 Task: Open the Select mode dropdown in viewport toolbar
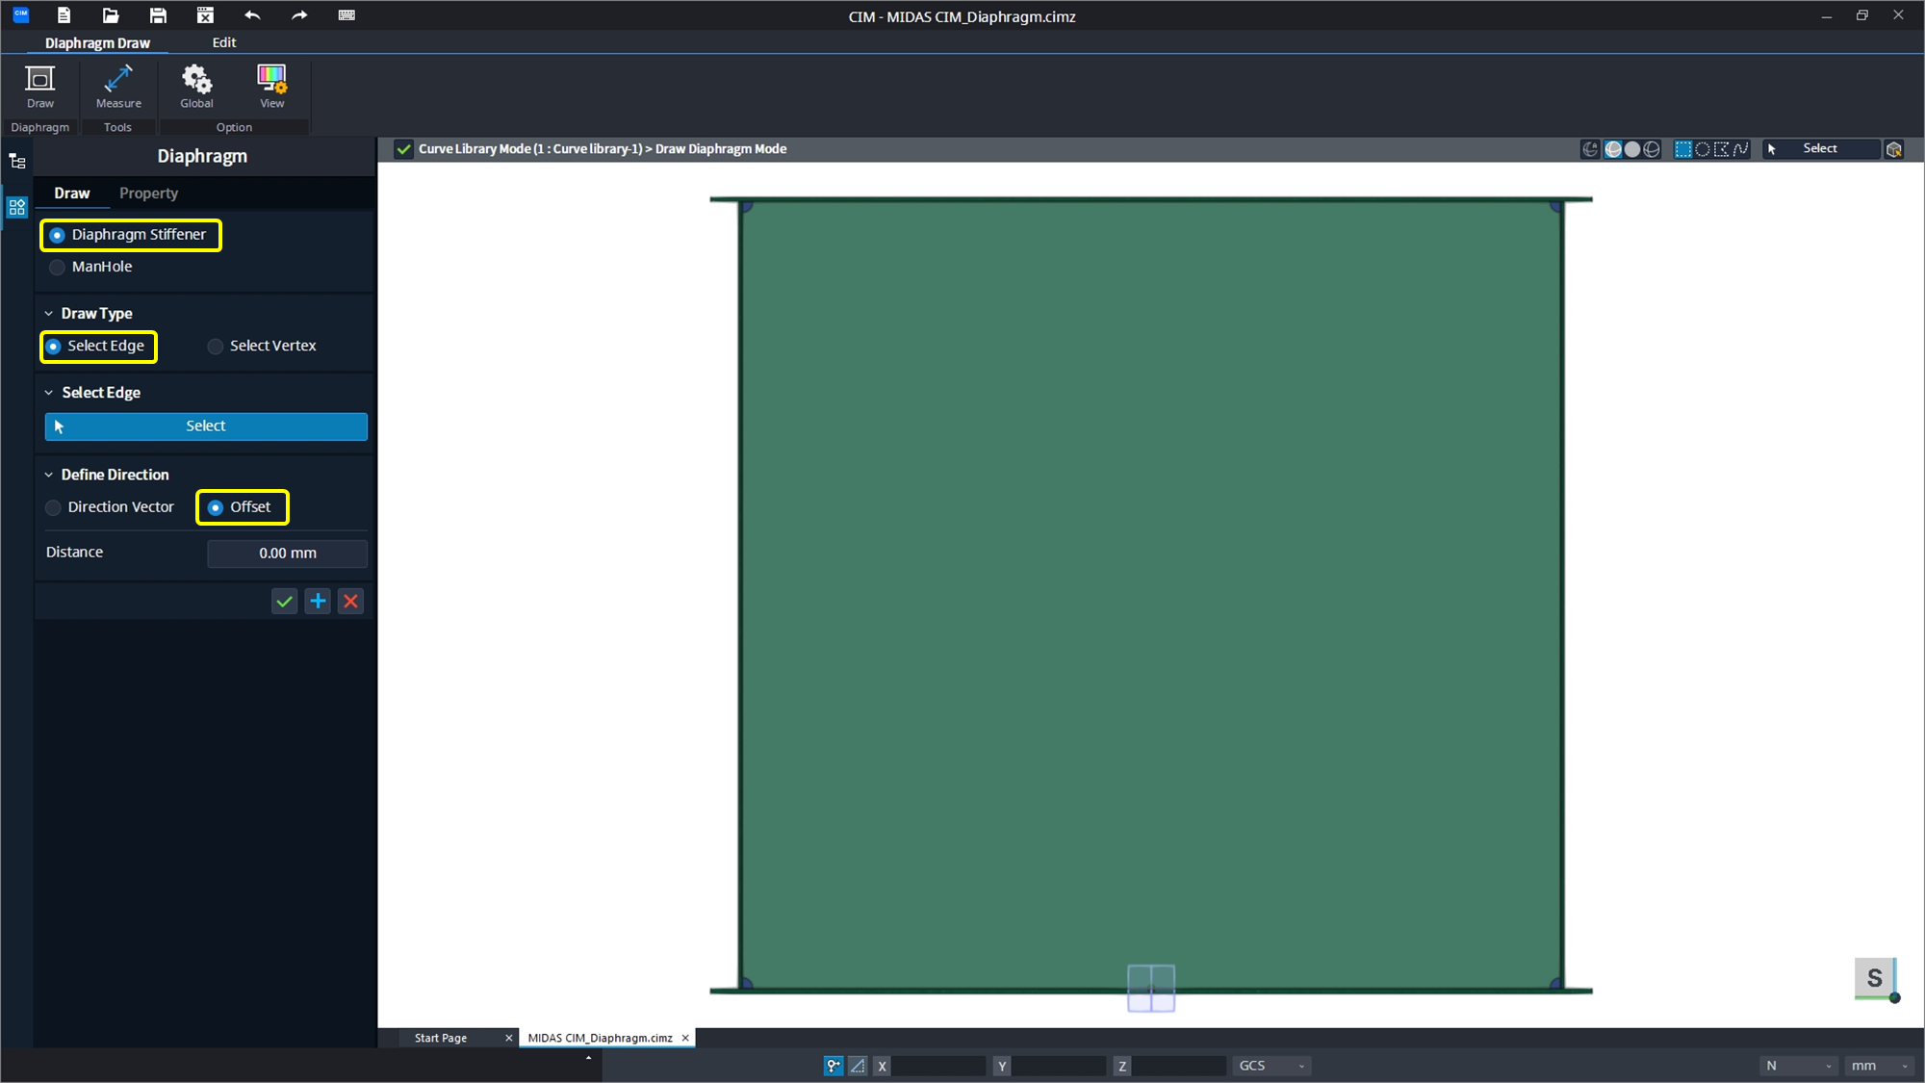(x=1820, y=149)
